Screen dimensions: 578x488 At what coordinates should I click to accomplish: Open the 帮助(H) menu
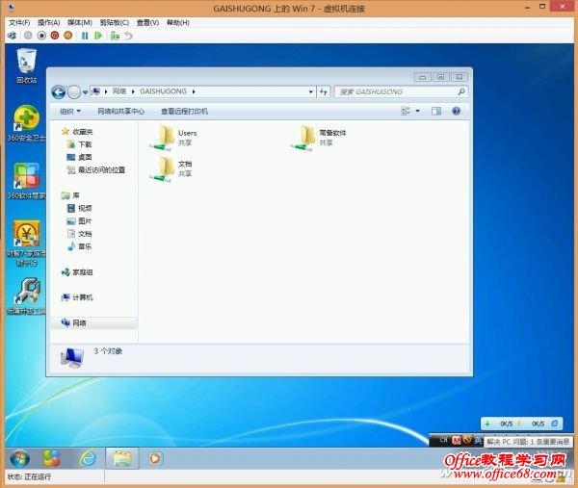tap(178, 23)
